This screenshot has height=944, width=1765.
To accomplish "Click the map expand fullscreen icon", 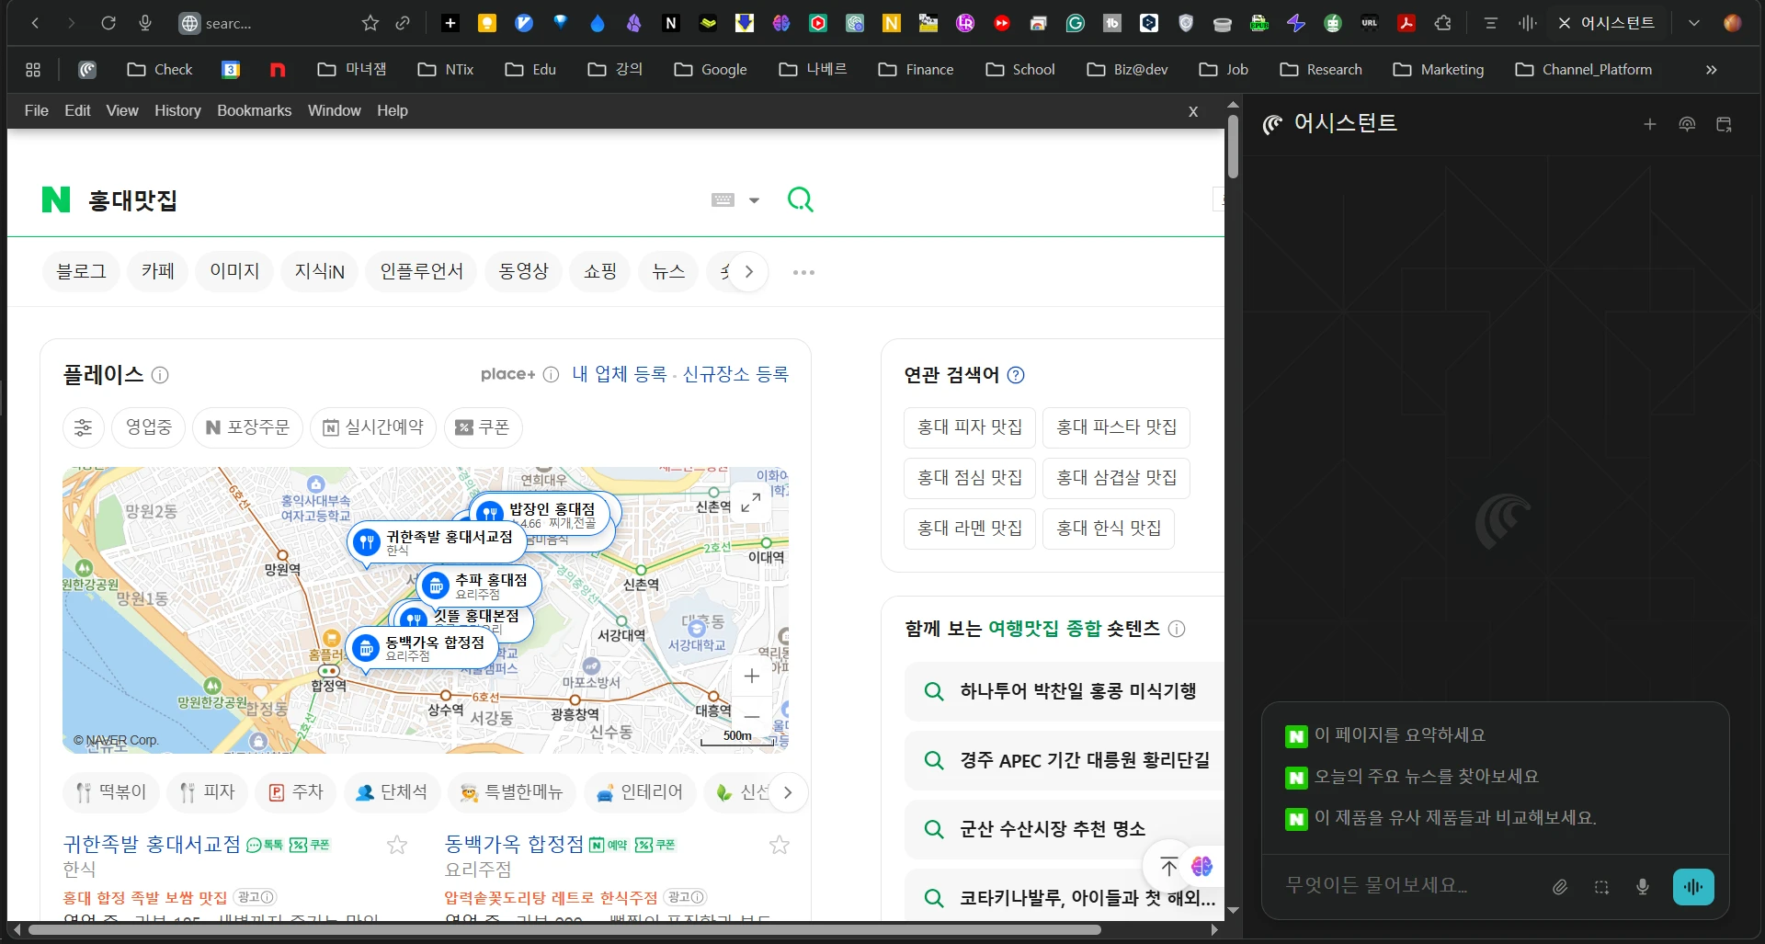I will (x=750, y=503).
